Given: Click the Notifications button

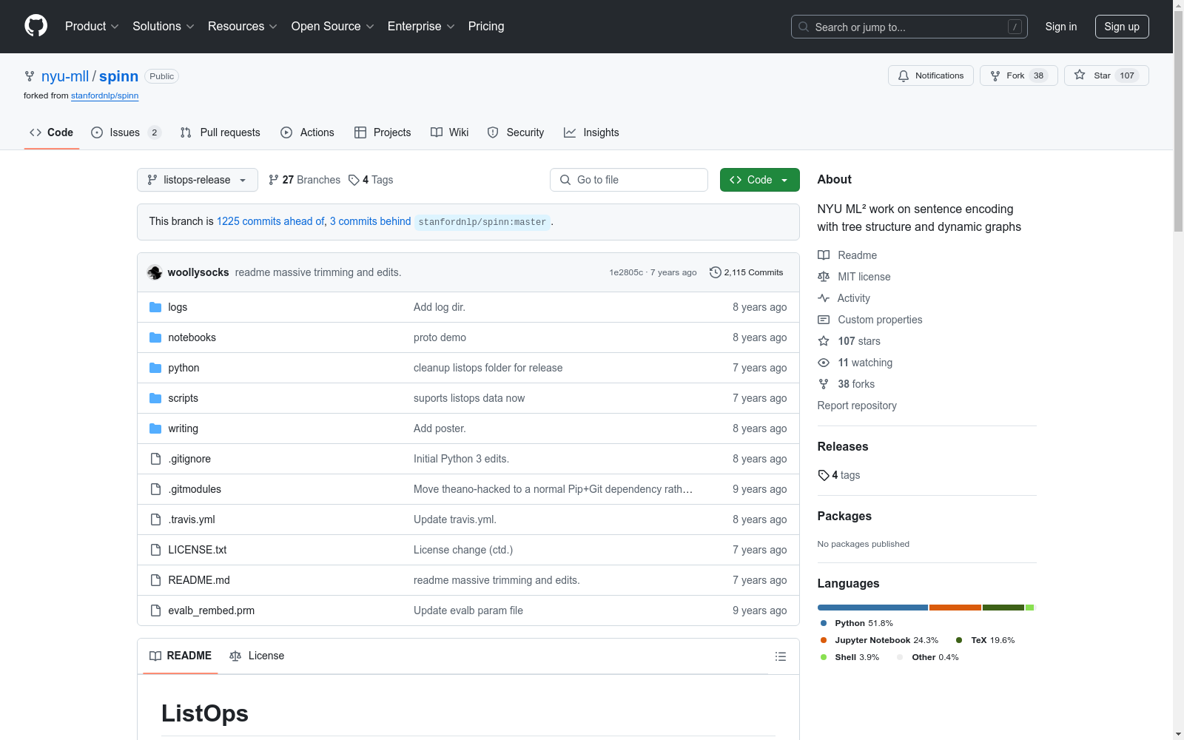Looking at the screenshot, I should (931, 75).
